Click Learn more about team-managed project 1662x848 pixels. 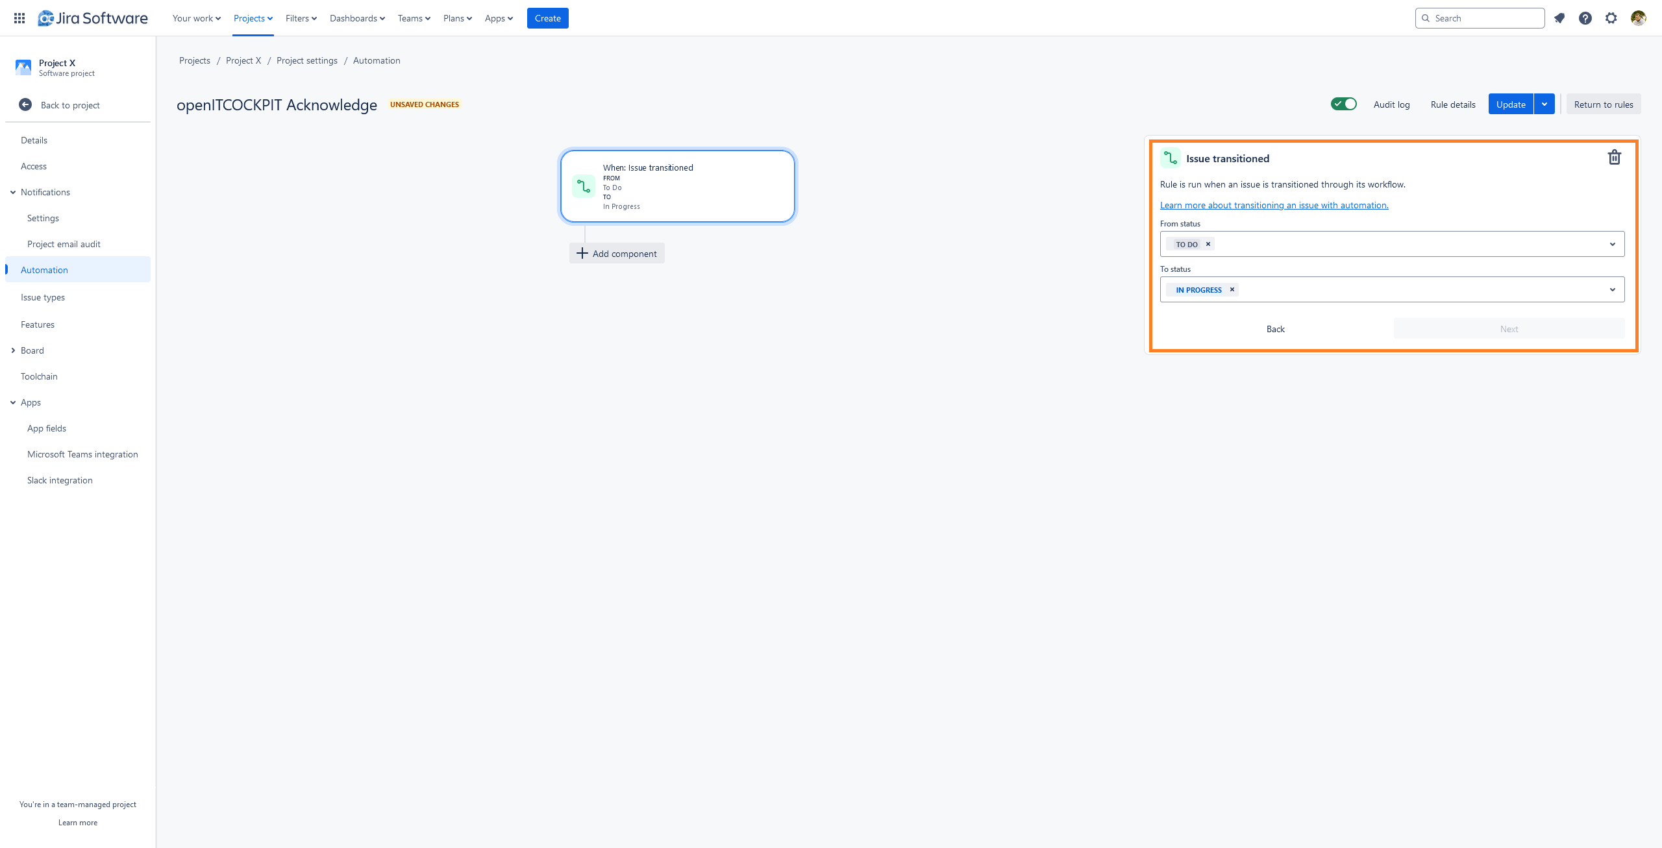[x=78, y=822]
